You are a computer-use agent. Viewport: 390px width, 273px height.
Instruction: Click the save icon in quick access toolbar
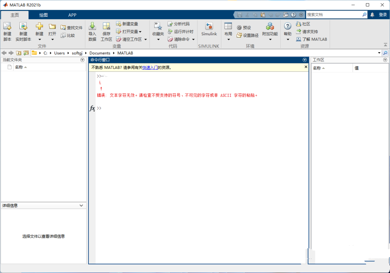click(239, 15)
